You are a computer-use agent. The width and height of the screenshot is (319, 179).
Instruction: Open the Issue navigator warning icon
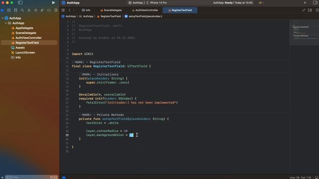coord(29,10)
